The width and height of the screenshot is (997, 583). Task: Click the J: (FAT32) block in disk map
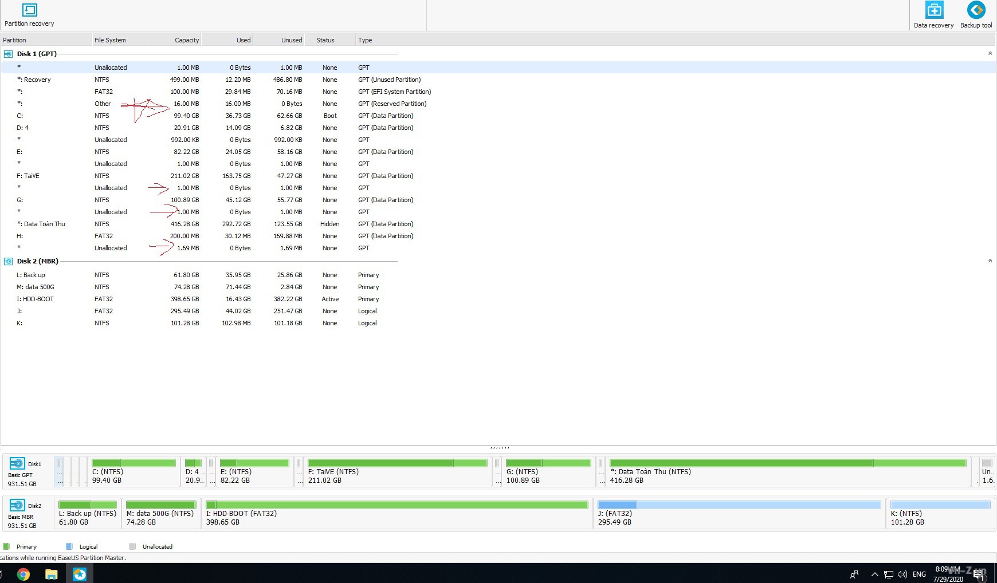coord(739,513)
